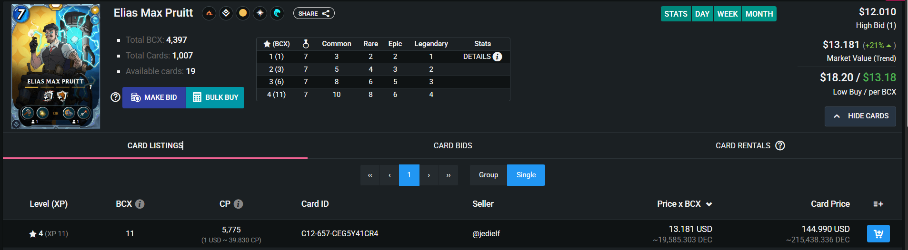Click the teal wave icon
908x250 pixels.
coord(277,13)
